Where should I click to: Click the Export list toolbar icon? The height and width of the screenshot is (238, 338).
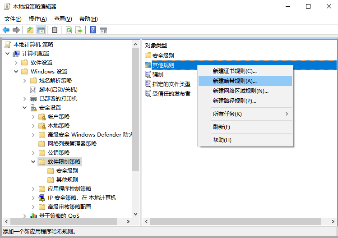(79, 30)
